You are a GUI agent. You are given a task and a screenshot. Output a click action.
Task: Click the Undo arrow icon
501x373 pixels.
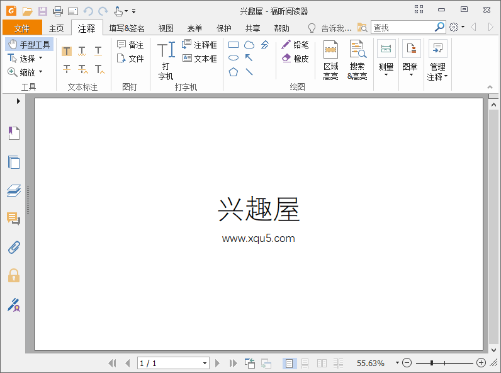tap(88, 11)
